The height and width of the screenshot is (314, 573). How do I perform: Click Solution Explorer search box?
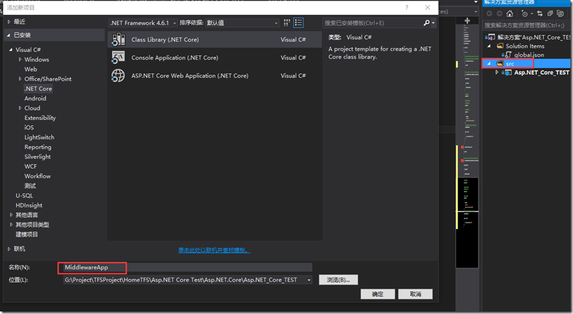point(527,25)
